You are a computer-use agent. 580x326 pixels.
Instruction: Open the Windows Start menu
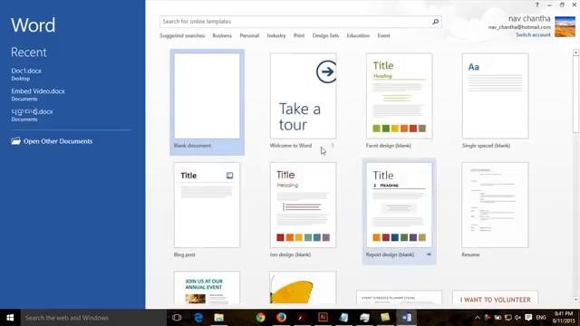pos(10,318)
